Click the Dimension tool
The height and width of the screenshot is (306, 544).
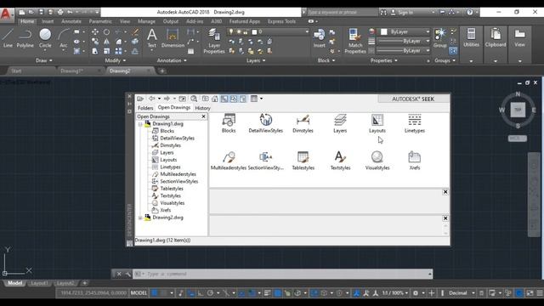click(173, 38)
